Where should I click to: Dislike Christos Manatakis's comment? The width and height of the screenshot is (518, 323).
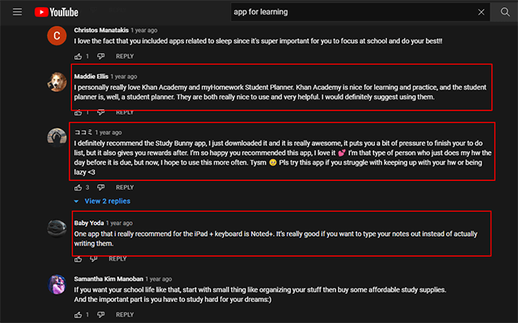(x=101, y=57)
